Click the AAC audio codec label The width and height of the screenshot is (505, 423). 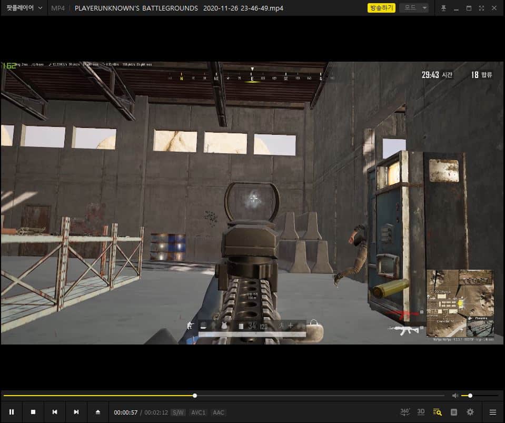tap(219, 412)
